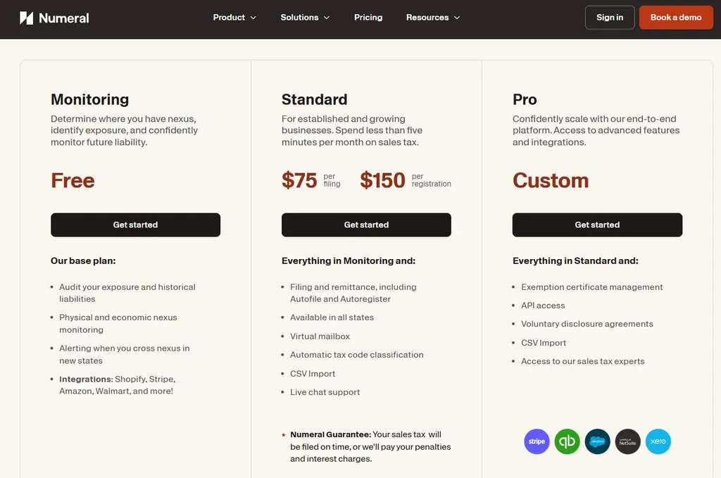Get started with the Standard plan
Screen dimensions: 721x478
tap(366, 225)
